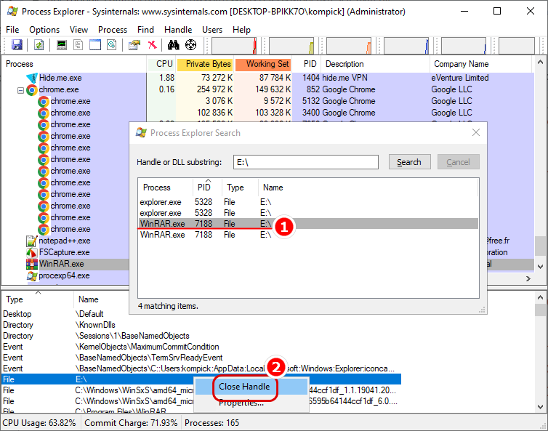Select the first explorer.exe 5328 search result

click(x=308, y=202)
